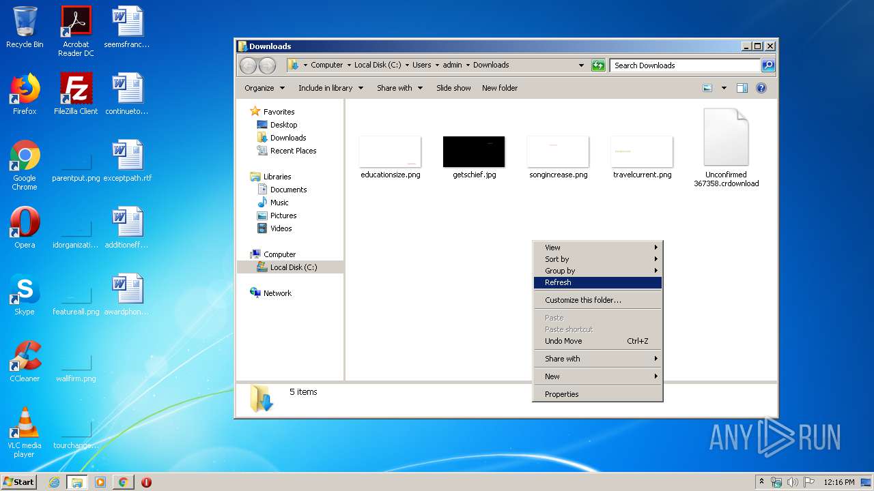Select the songincrease.png thumbnail

coord(558,157)
